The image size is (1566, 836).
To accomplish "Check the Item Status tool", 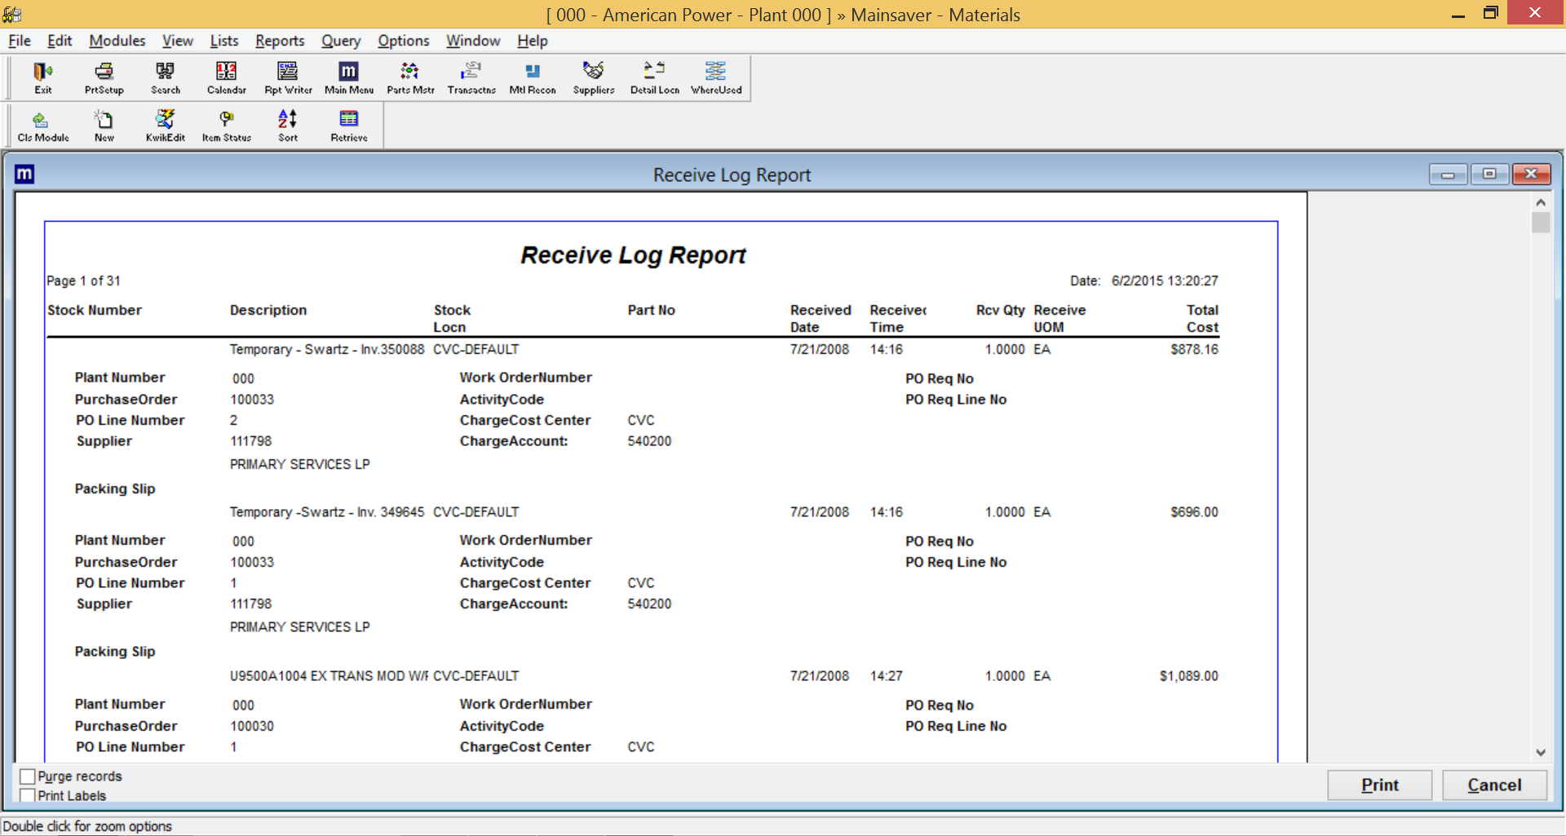I will 226,125.
